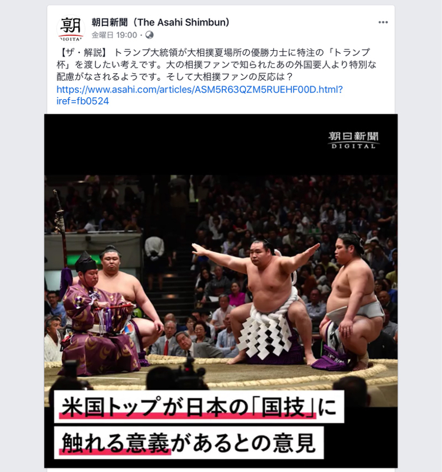442x472 pixels.
Task: Open the three-dot post options menu
Action: (x=382, y=22)
